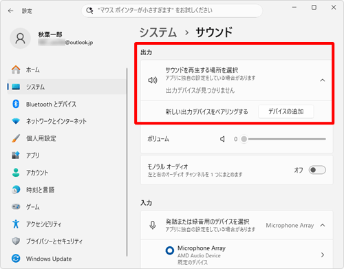Image resolution: width=344 pixels, height=269 pixels.
Task: Open Microphone Array details arrow
Action: 323,255
